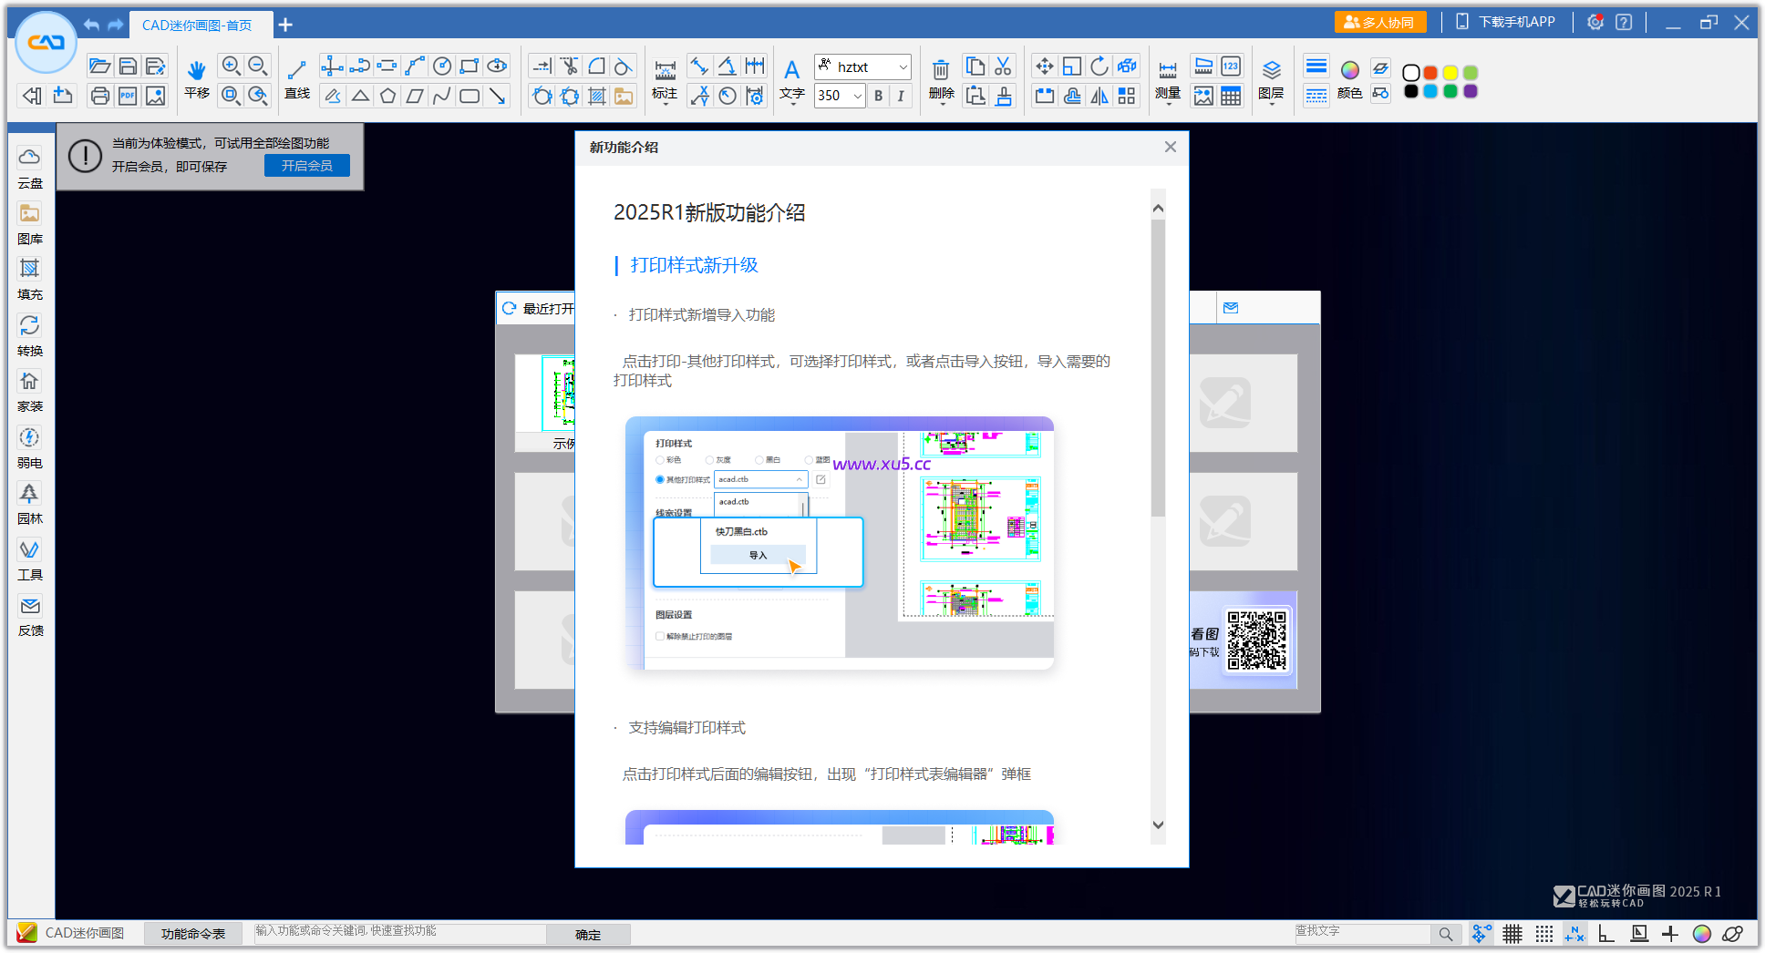Open the 功能命令表 command list
1765x953 pixels.
coord(193,933)
